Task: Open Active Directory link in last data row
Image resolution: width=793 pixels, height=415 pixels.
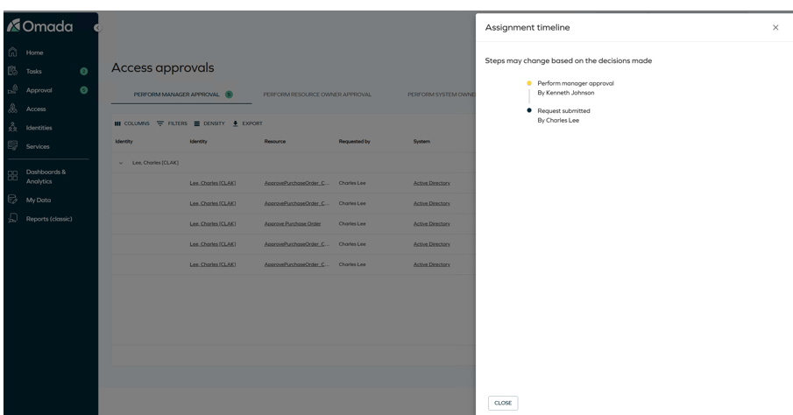Action: point(431,264)
